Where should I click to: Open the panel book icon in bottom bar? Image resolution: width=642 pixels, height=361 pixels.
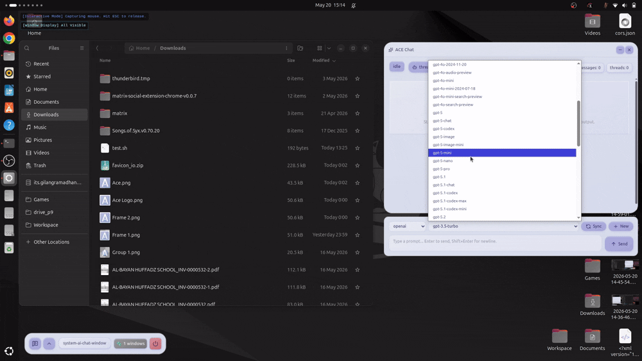(x=35, y=344)
